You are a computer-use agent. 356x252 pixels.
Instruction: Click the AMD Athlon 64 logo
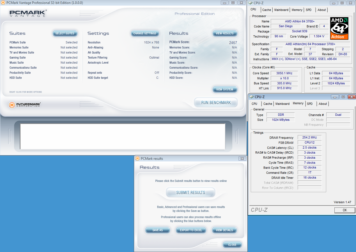pyautogui.click(x=339, y=28)
